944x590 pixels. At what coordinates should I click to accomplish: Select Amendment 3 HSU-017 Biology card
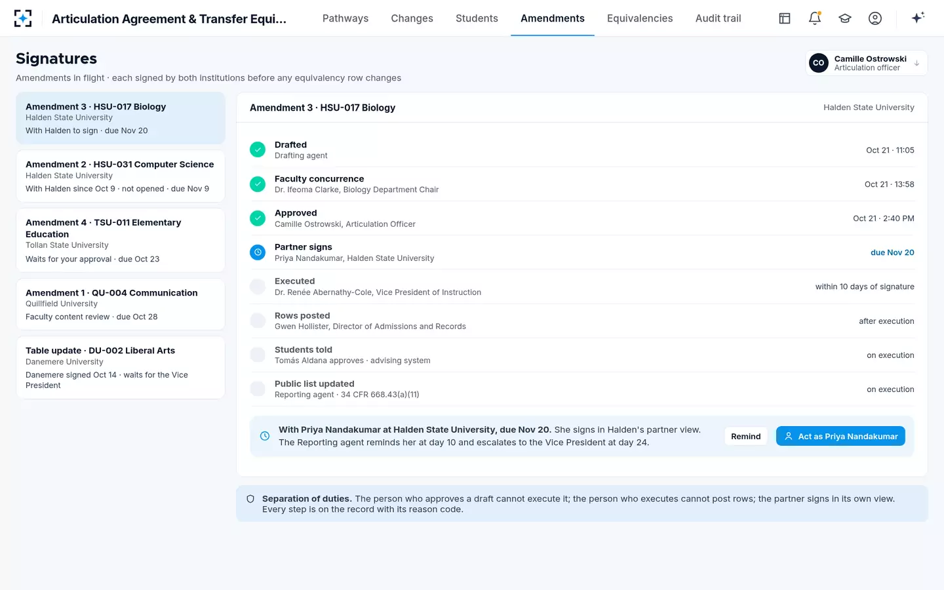[121, 118]
